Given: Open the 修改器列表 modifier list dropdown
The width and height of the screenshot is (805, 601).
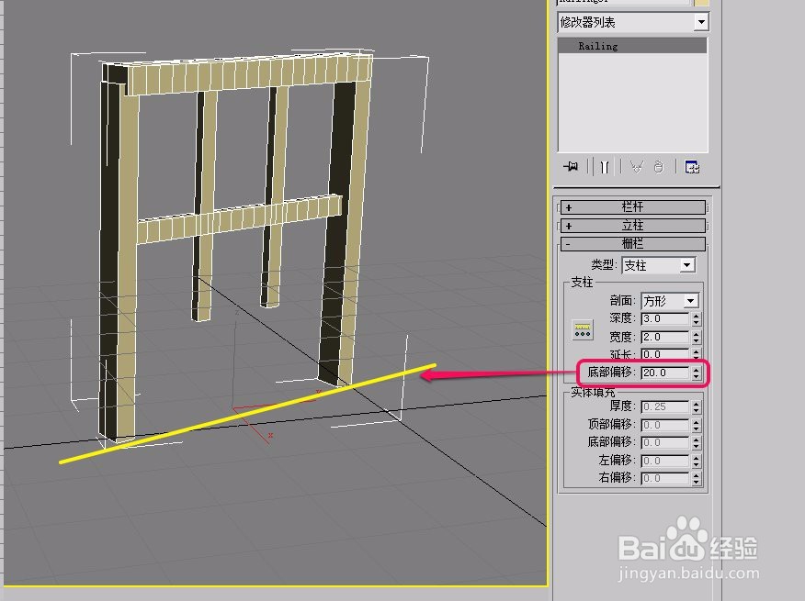Looking at the screenshot, I should pyautogui.click(x=701, y=22).
